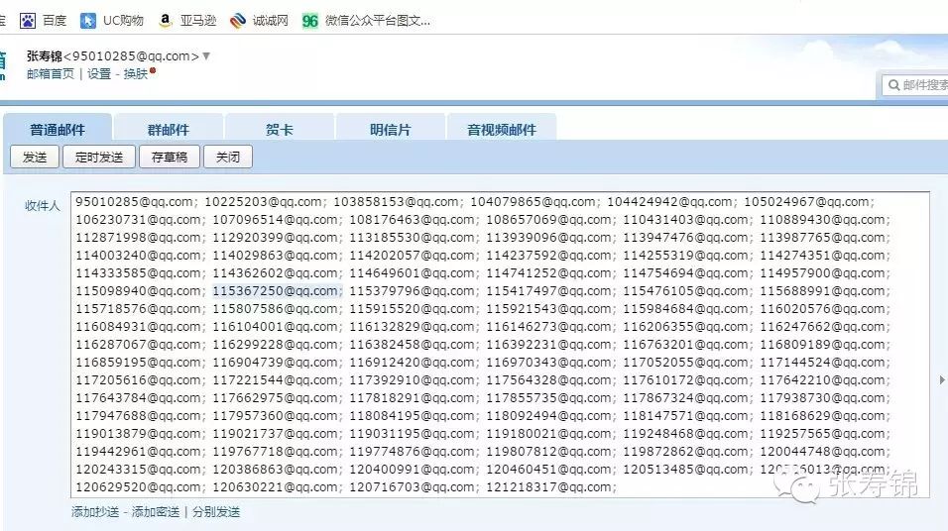This screenshot has height=531, width=948.
Task: Select recipient 114237592@qq.com
Action: [x=549, y=256]
